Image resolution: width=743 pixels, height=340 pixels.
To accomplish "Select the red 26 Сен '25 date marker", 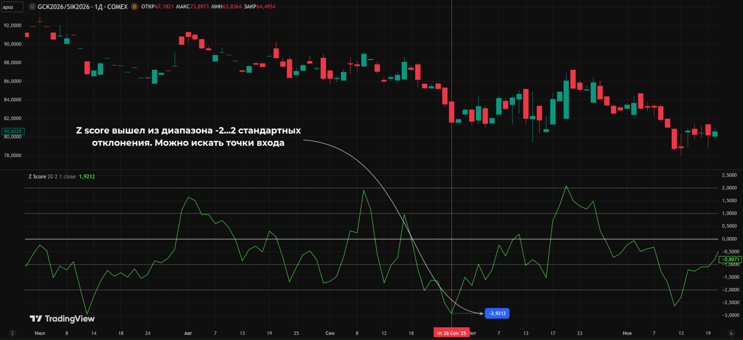I will tap(452, 333).
